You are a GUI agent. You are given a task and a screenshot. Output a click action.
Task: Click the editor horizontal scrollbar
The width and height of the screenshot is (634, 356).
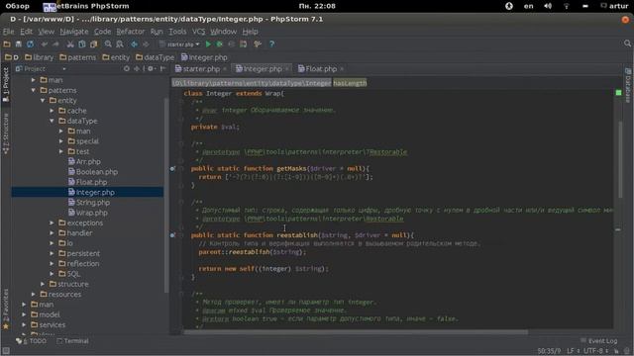[x=356, y=332]
